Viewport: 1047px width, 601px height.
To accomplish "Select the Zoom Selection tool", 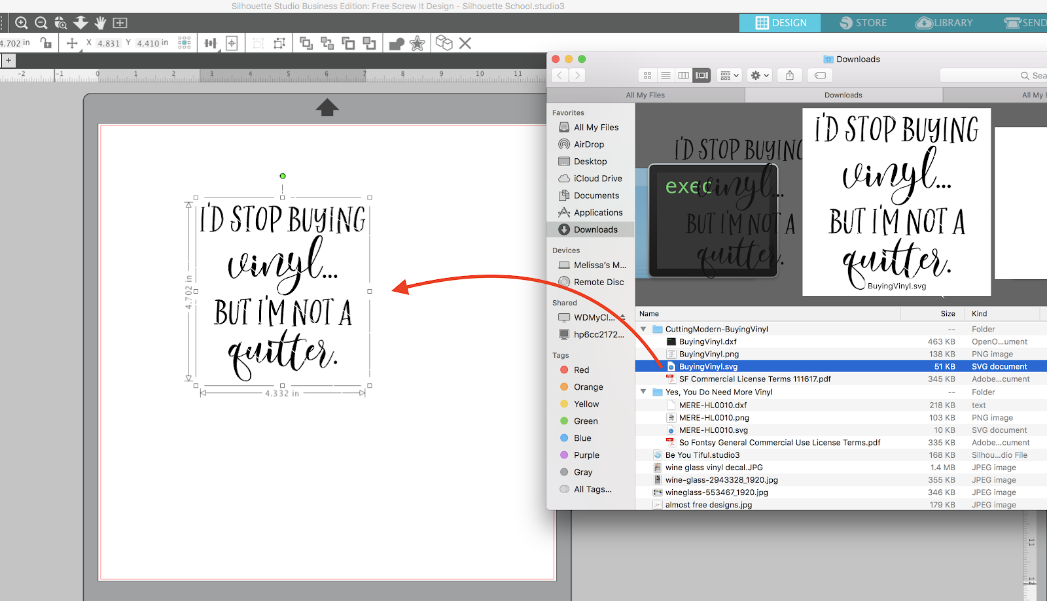I will 61,23.
